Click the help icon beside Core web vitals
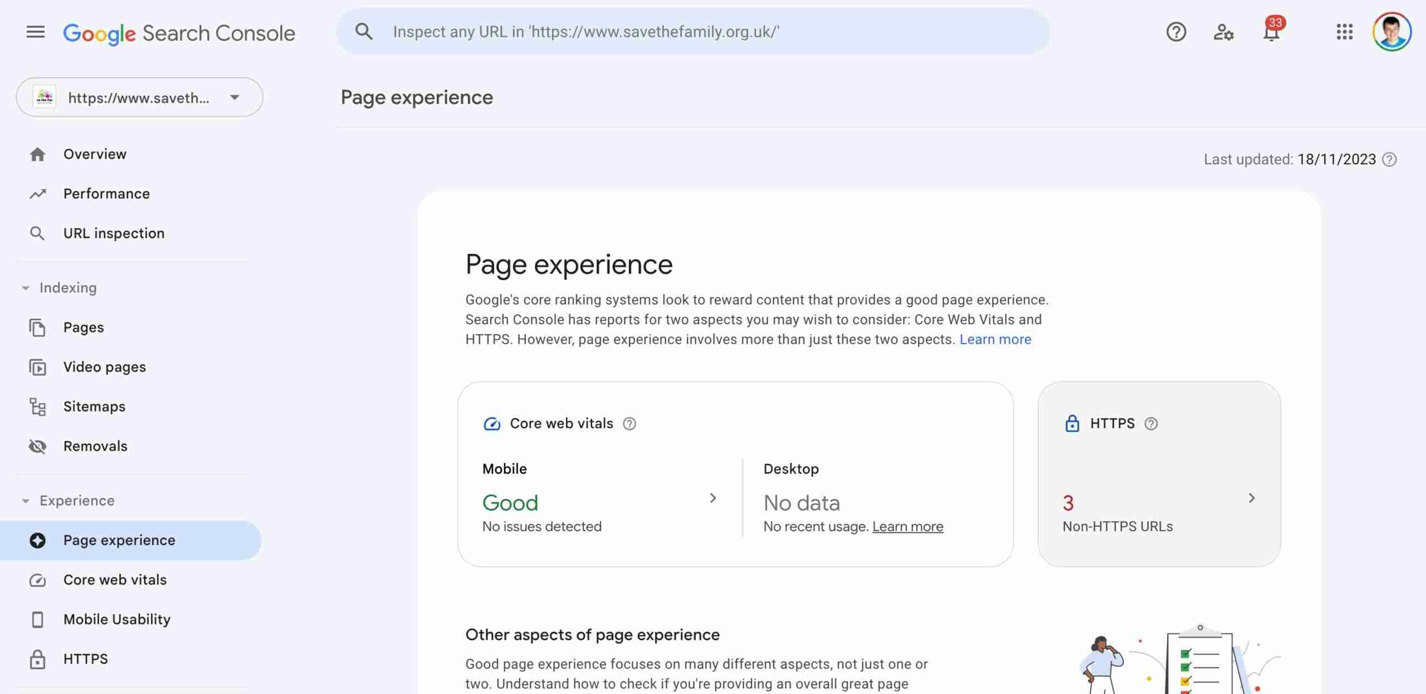Image resolution: width=1426 pixels, height=694 pixels. coord(630,424)
